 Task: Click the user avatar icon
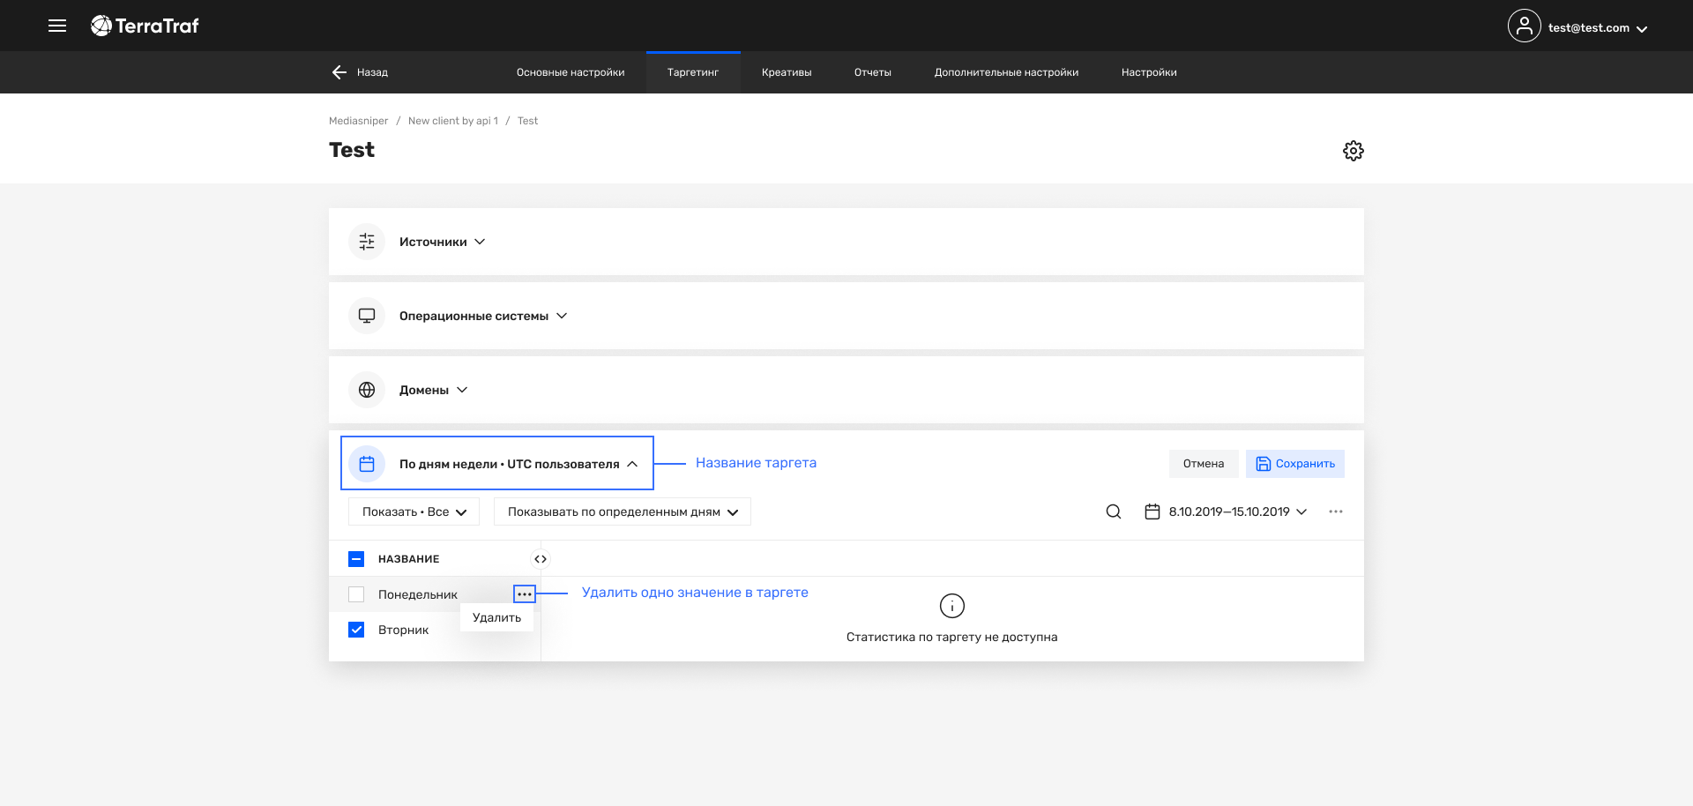pos(1524,26)
